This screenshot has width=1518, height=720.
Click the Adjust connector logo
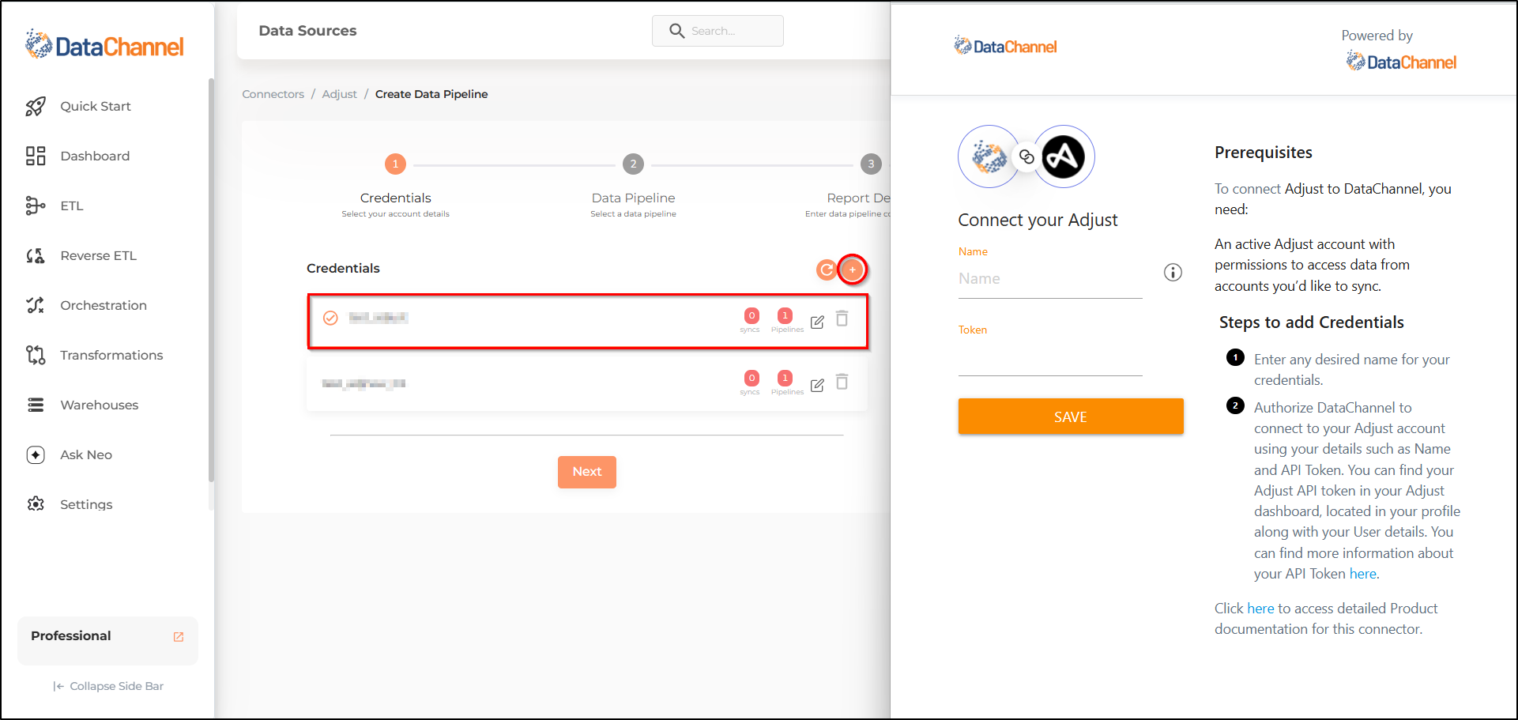pos(1064,156)
